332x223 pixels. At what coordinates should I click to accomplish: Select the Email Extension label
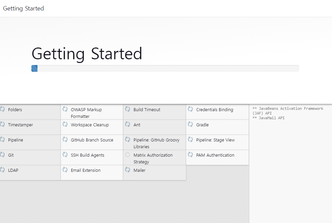pos(85,170)
